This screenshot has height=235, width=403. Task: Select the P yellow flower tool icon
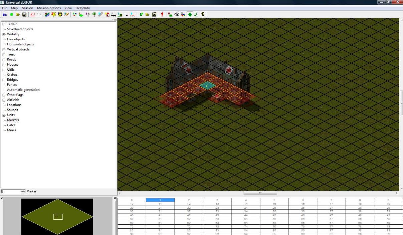click(x=60, y=14)
